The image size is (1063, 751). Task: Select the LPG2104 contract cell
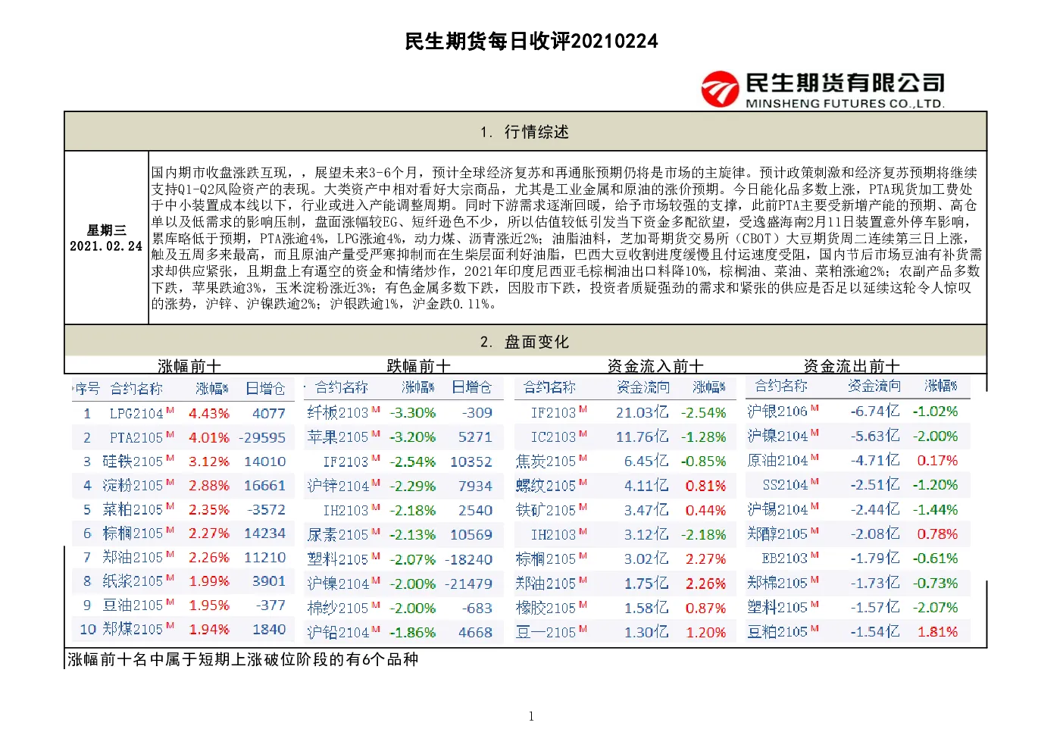tap(142, 413)
